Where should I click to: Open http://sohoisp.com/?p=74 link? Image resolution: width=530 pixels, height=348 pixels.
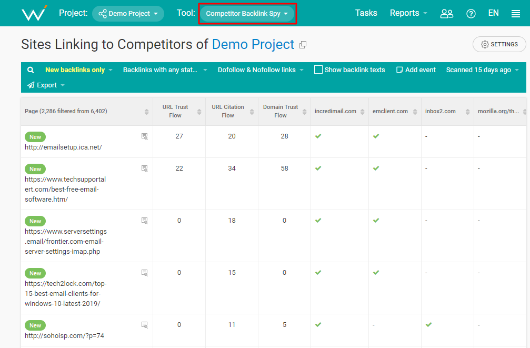(64, 335)
